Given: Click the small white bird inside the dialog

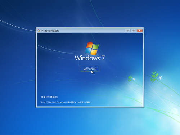Looking at the screenshot, I should (134, 79).
